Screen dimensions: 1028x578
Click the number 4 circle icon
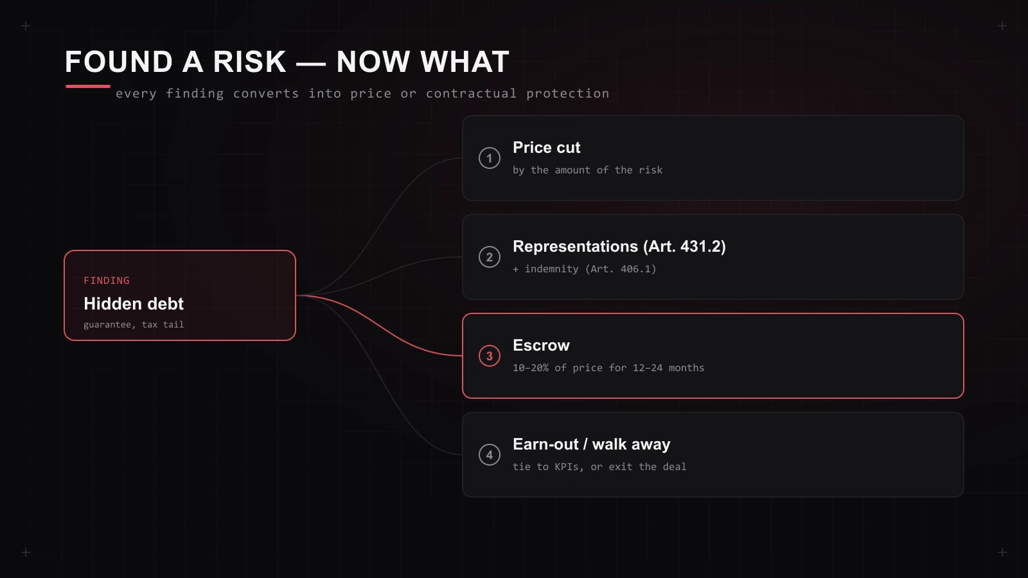(x=490, y=455)
